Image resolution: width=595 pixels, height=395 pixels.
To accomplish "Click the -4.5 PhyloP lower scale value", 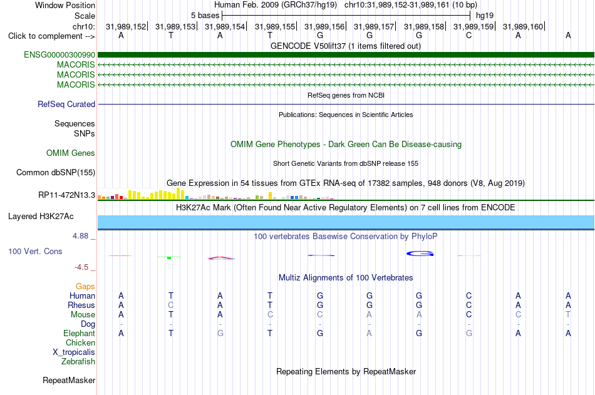I will [x=81, y=267].
